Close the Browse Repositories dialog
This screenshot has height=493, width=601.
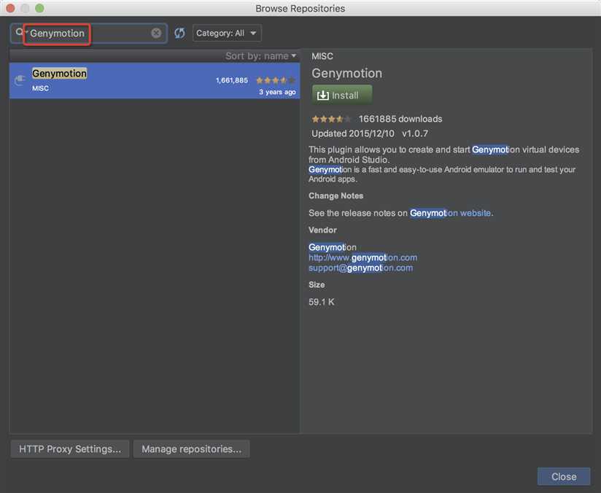click(563, 476)
